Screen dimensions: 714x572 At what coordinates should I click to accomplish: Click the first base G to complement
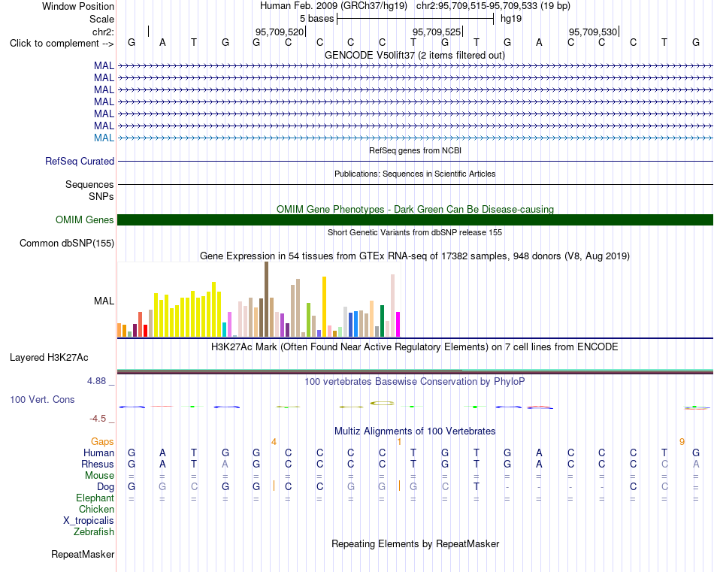pyautogui.click(x=132, y=43)
